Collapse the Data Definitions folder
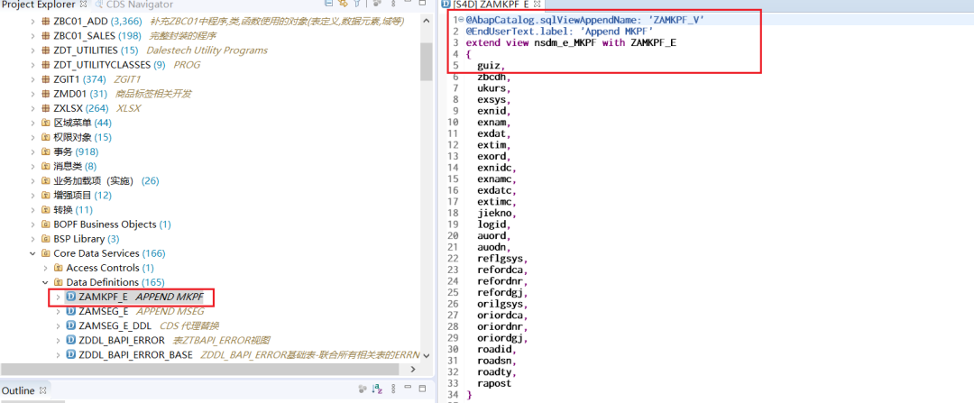Screen dimensions: 974x403 pyautogui.click(x=45, y=282)
